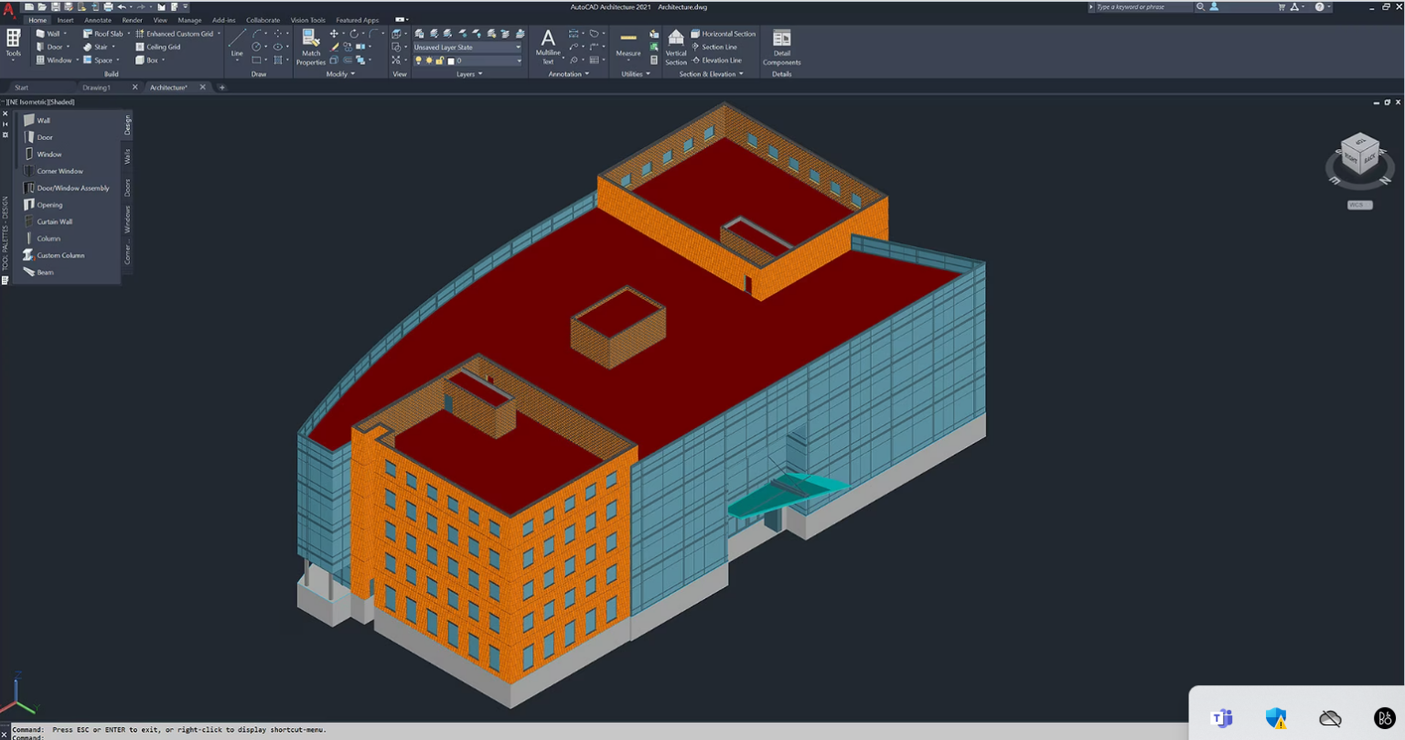This screenshot has height=740, width=1405.
Task: Toggle tool palette auto-hide button
Action: pos(5,123)
